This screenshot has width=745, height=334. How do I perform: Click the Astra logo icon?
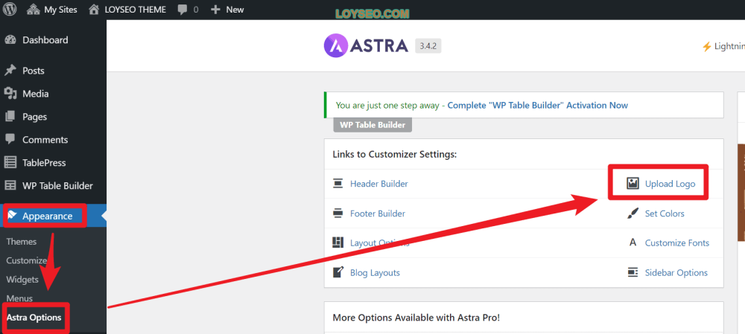pos(335,45)
